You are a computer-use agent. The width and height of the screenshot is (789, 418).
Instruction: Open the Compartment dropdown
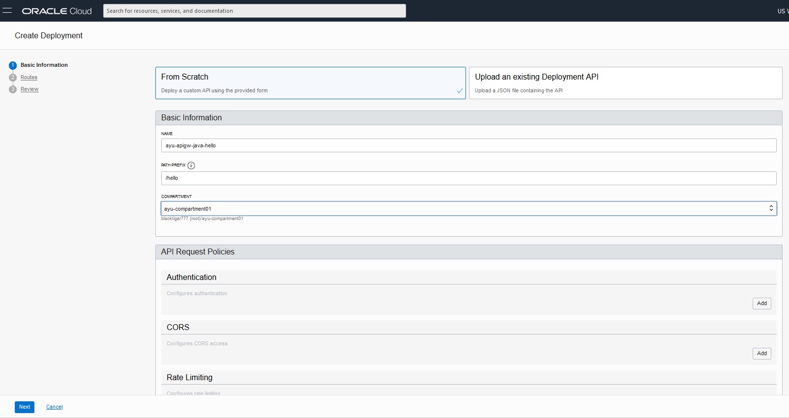tap(468, 209)
